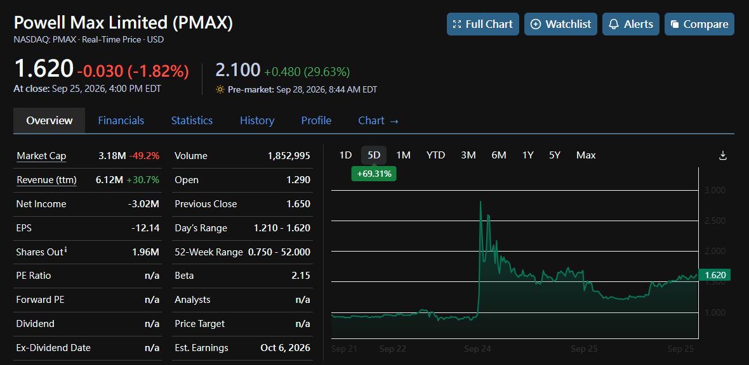Click the Market Cap link

(x=41, y=156)
